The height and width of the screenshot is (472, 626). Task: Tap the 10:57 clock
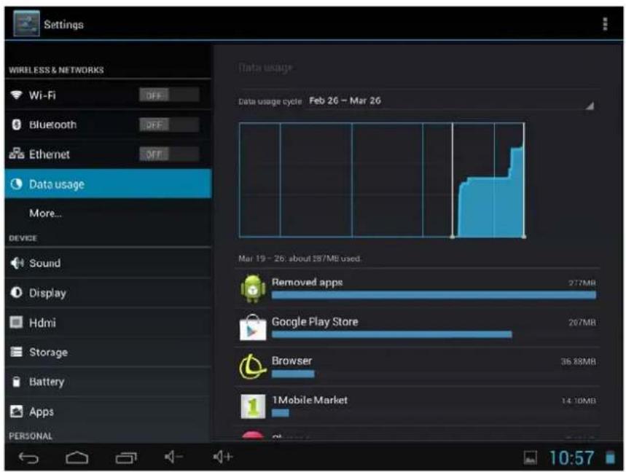[571, 457]
